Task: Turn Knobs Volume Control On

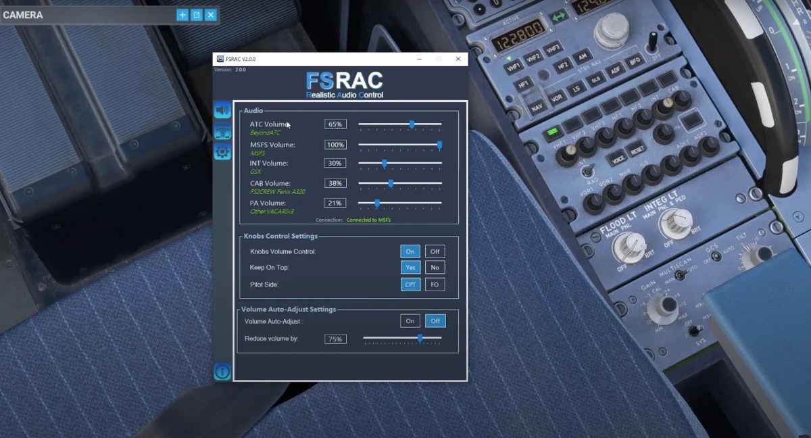Action: (410, 251)
